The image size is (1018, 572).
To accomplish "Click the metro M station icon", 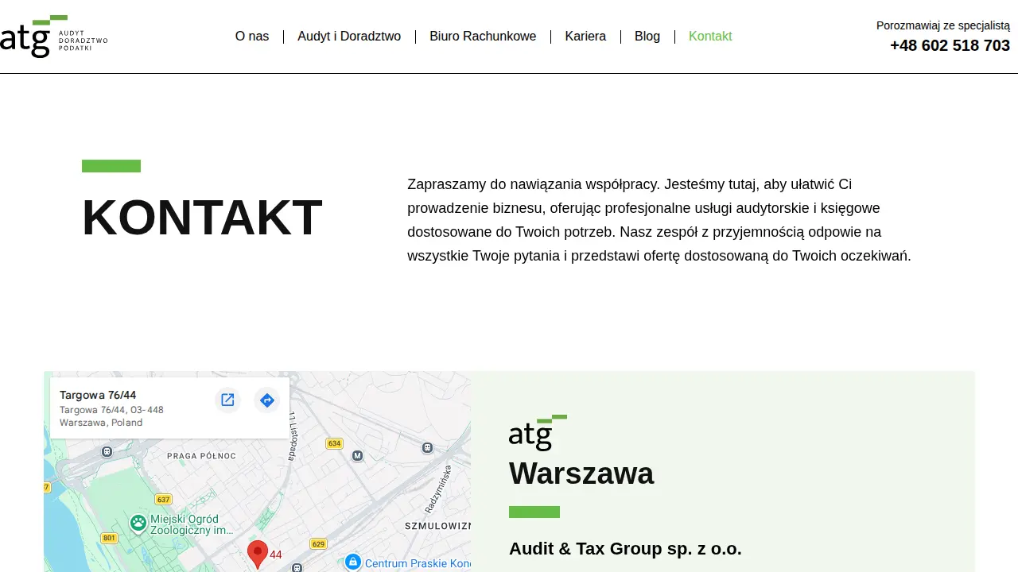I will 357,456.
